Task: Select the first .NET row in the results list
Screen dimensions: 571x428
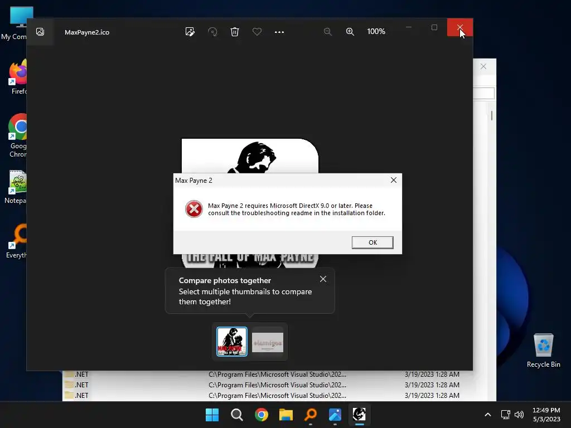Action: (x=262, y=374)
